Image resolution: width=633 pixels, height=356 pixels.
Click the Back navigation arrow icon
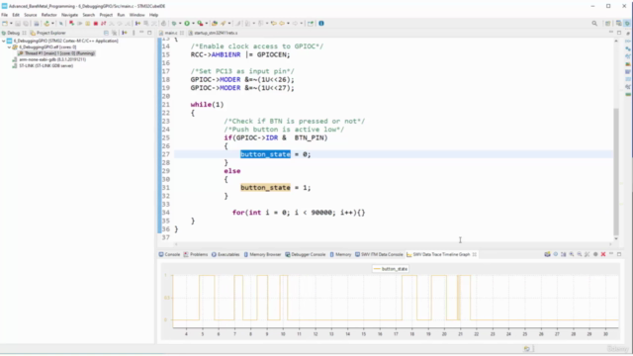point(282,24)
